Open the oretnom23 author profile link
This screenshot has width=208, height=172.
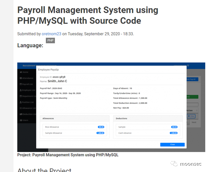pos(52,34)
